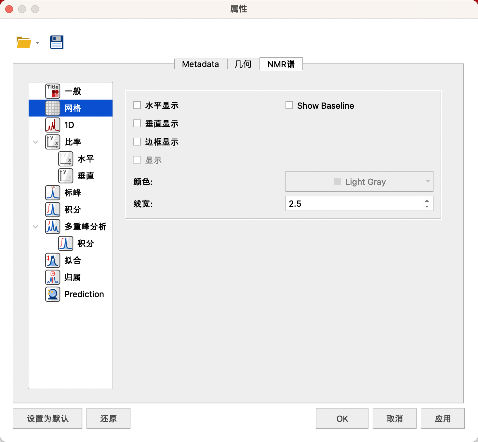Open the folder icon to load properties

24,42
